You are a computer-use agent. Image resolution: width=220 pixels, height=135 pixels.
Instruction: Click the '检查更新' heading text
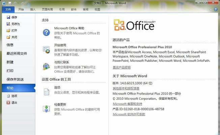(60, 105)
